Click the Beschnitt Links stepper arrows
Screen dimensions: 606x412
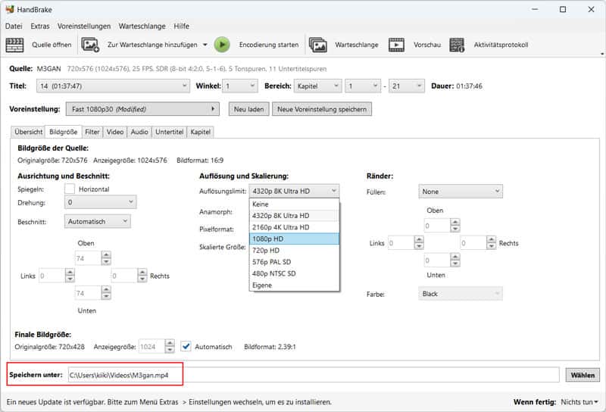70,276
